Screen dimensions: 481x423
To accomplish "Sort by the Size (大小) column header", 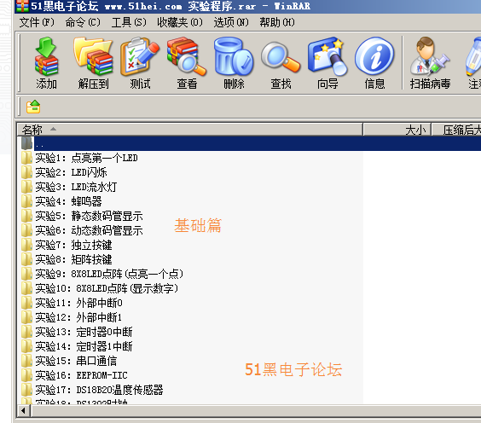I will click(397, 130).
